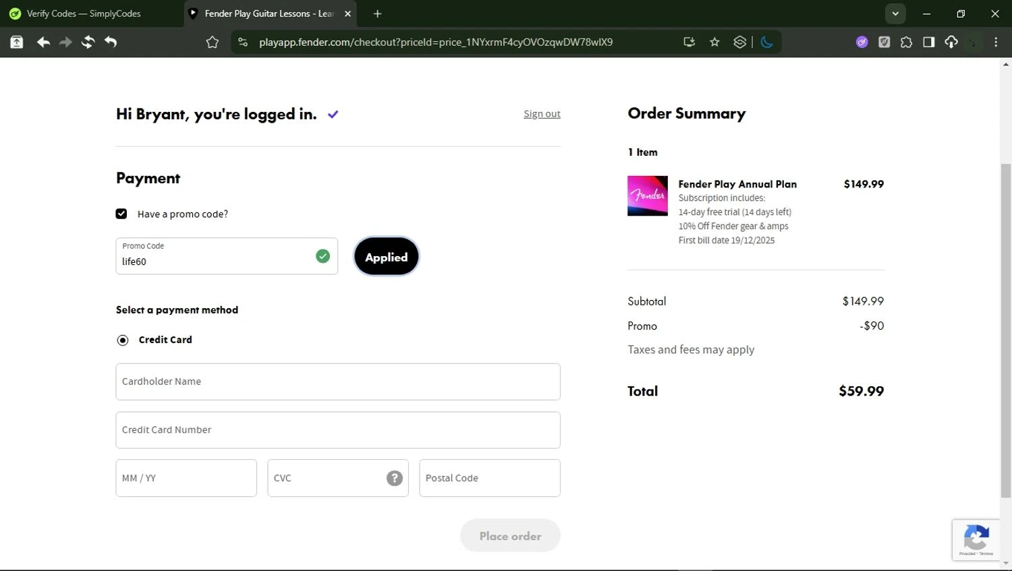Open the purple round extension icon
The image size is (1012, 571).
tap(862, 42)
